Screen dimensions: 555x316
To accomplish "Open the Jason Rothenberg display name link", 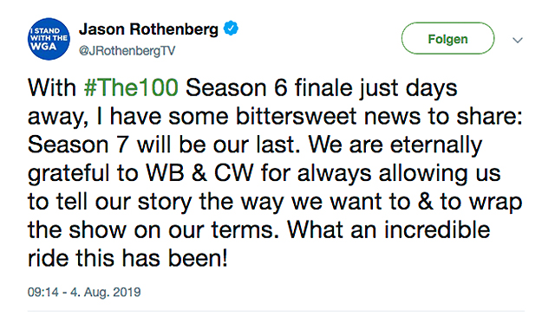I will 148,29.
